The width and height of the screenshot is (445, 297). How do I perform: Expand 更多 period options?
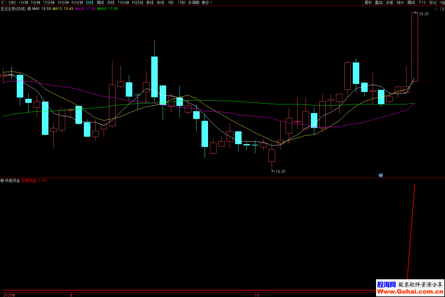(207, 2)
